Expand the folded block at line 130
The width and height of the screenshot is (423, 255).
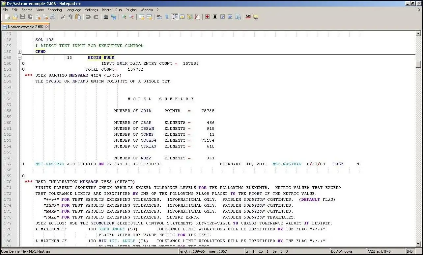tap(19, 52)
